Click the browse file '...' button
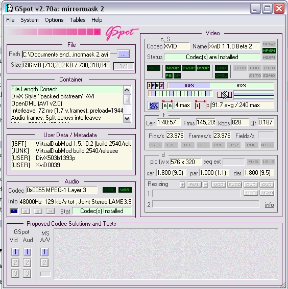The image size is (288, 289). [x=124, y=54]
